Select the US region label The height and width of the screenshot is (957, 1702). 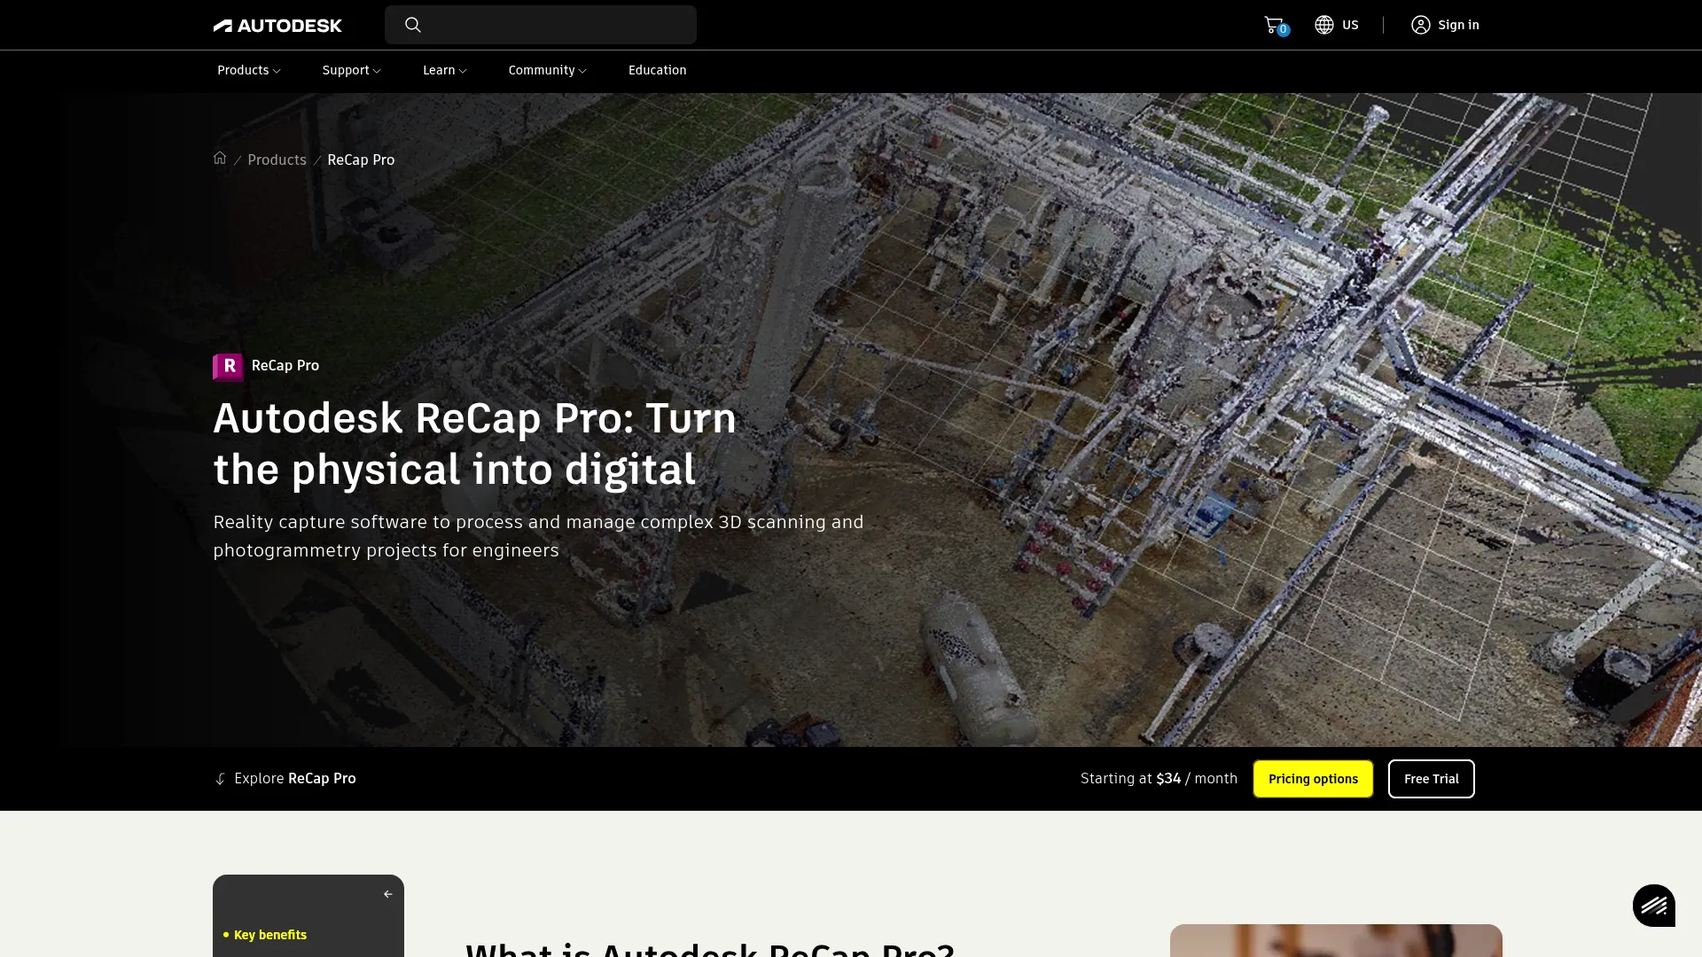1350,25
